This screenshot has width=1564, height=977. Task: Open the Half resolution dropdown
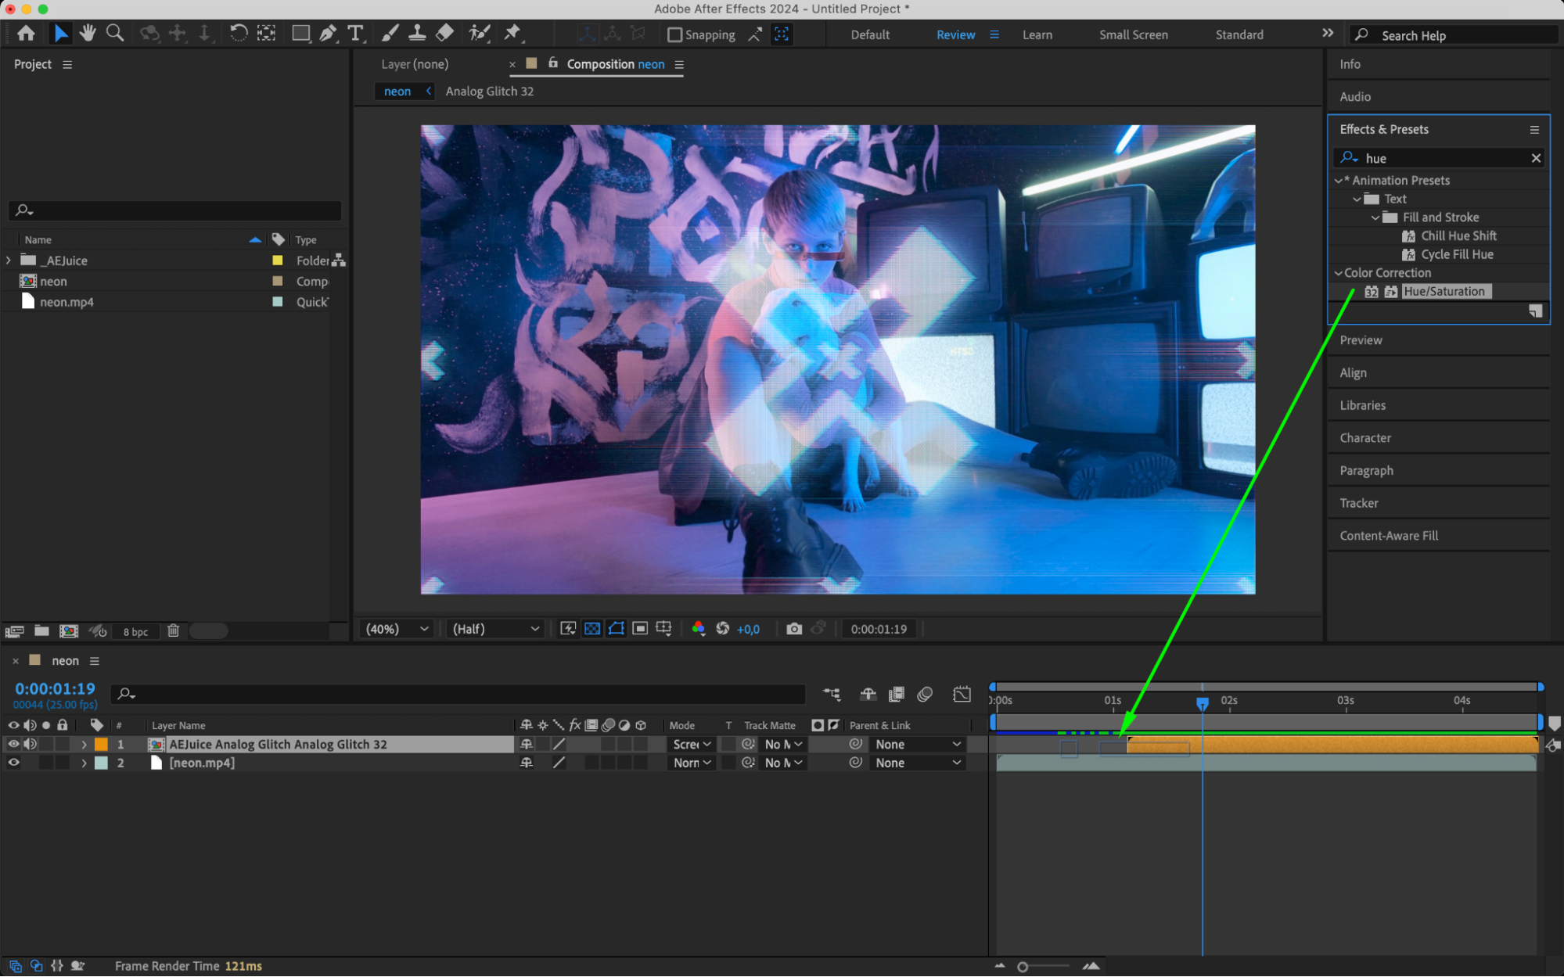point(495,629)
